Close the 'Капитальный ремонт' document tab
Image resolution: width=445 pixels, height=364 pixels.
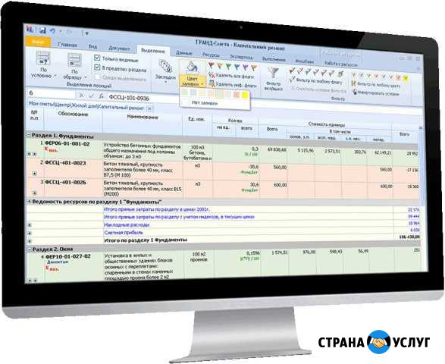(x=149, y=108)
